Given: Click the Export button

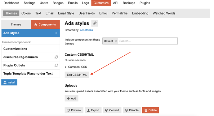Looking at the screenshot, I should (x=93, y=110).
